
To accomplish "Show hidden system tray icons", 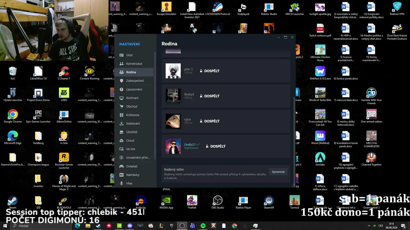I will 369,226.
